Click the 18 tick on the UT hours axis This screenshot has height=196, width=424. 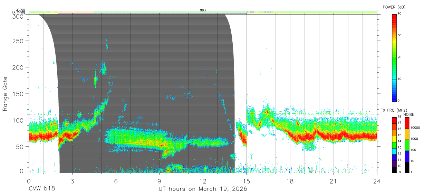click(x=290, y=181)
